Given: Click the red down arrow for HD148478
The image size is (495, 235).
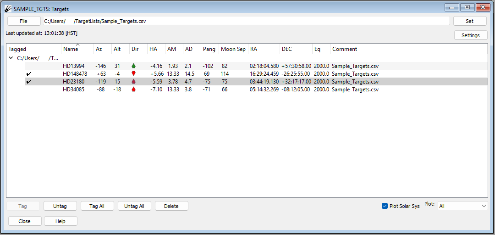Looking at the screenshot, I should click(133, 74).
